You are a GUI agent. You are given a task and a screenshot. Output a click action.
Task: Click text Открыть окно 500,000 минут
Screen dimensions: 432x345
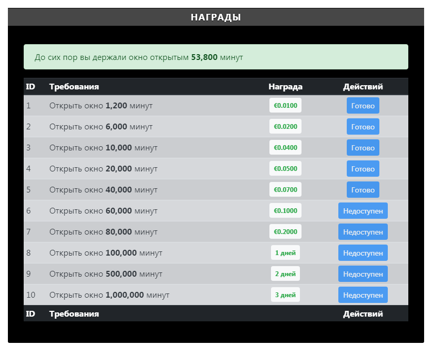[x=106, y=274]
